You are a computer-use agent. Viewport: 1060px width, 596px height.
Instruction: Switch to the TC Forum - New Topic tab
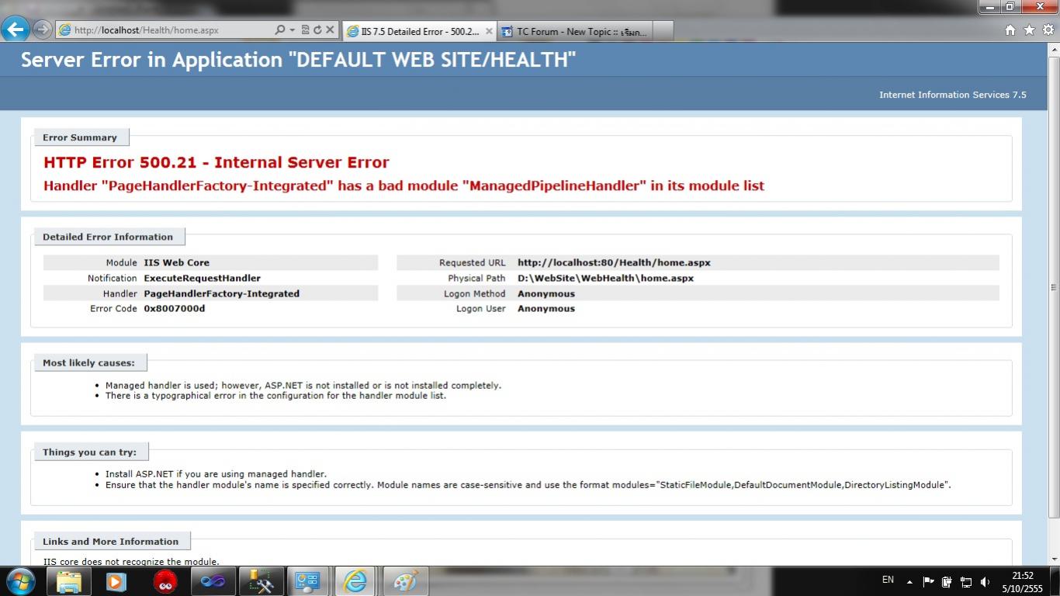pos(574,32)
